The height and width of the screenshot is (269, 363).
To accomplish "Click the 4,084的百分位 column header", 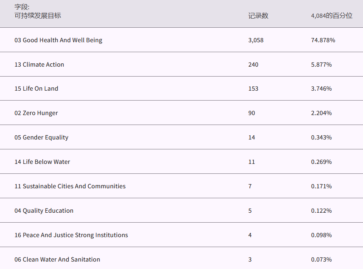I will [332, 16].
